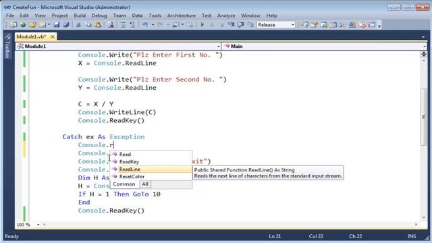Image resolution: width=432 pixels, height=243 pixels.
Task: Open the Properties Window toolbar icon
Action: [314, 25]
